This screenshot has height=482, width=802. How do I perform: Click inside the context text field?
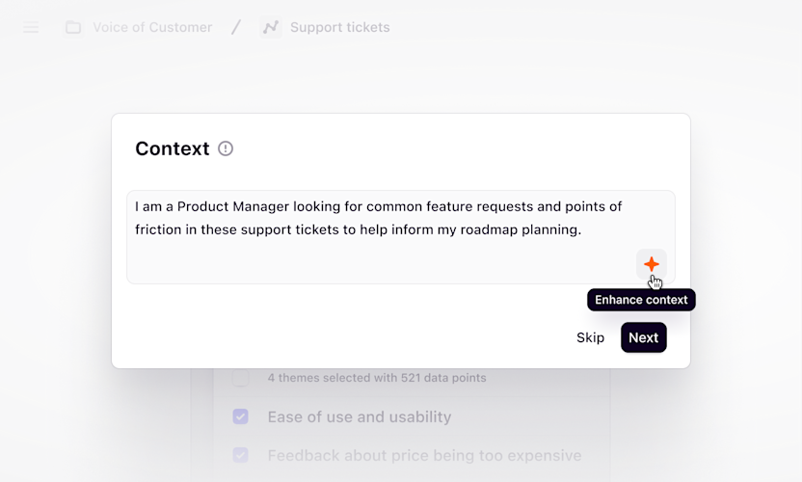coord(386,255)
